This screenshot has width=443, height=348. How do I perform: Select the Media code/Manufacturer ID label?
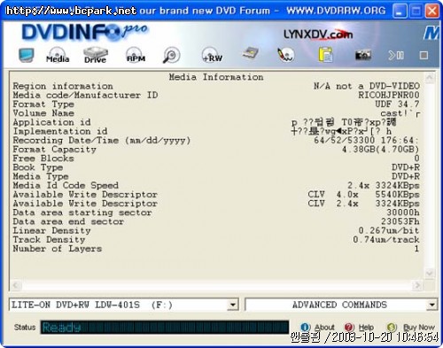pyautogui.click(x=85, y=95)
